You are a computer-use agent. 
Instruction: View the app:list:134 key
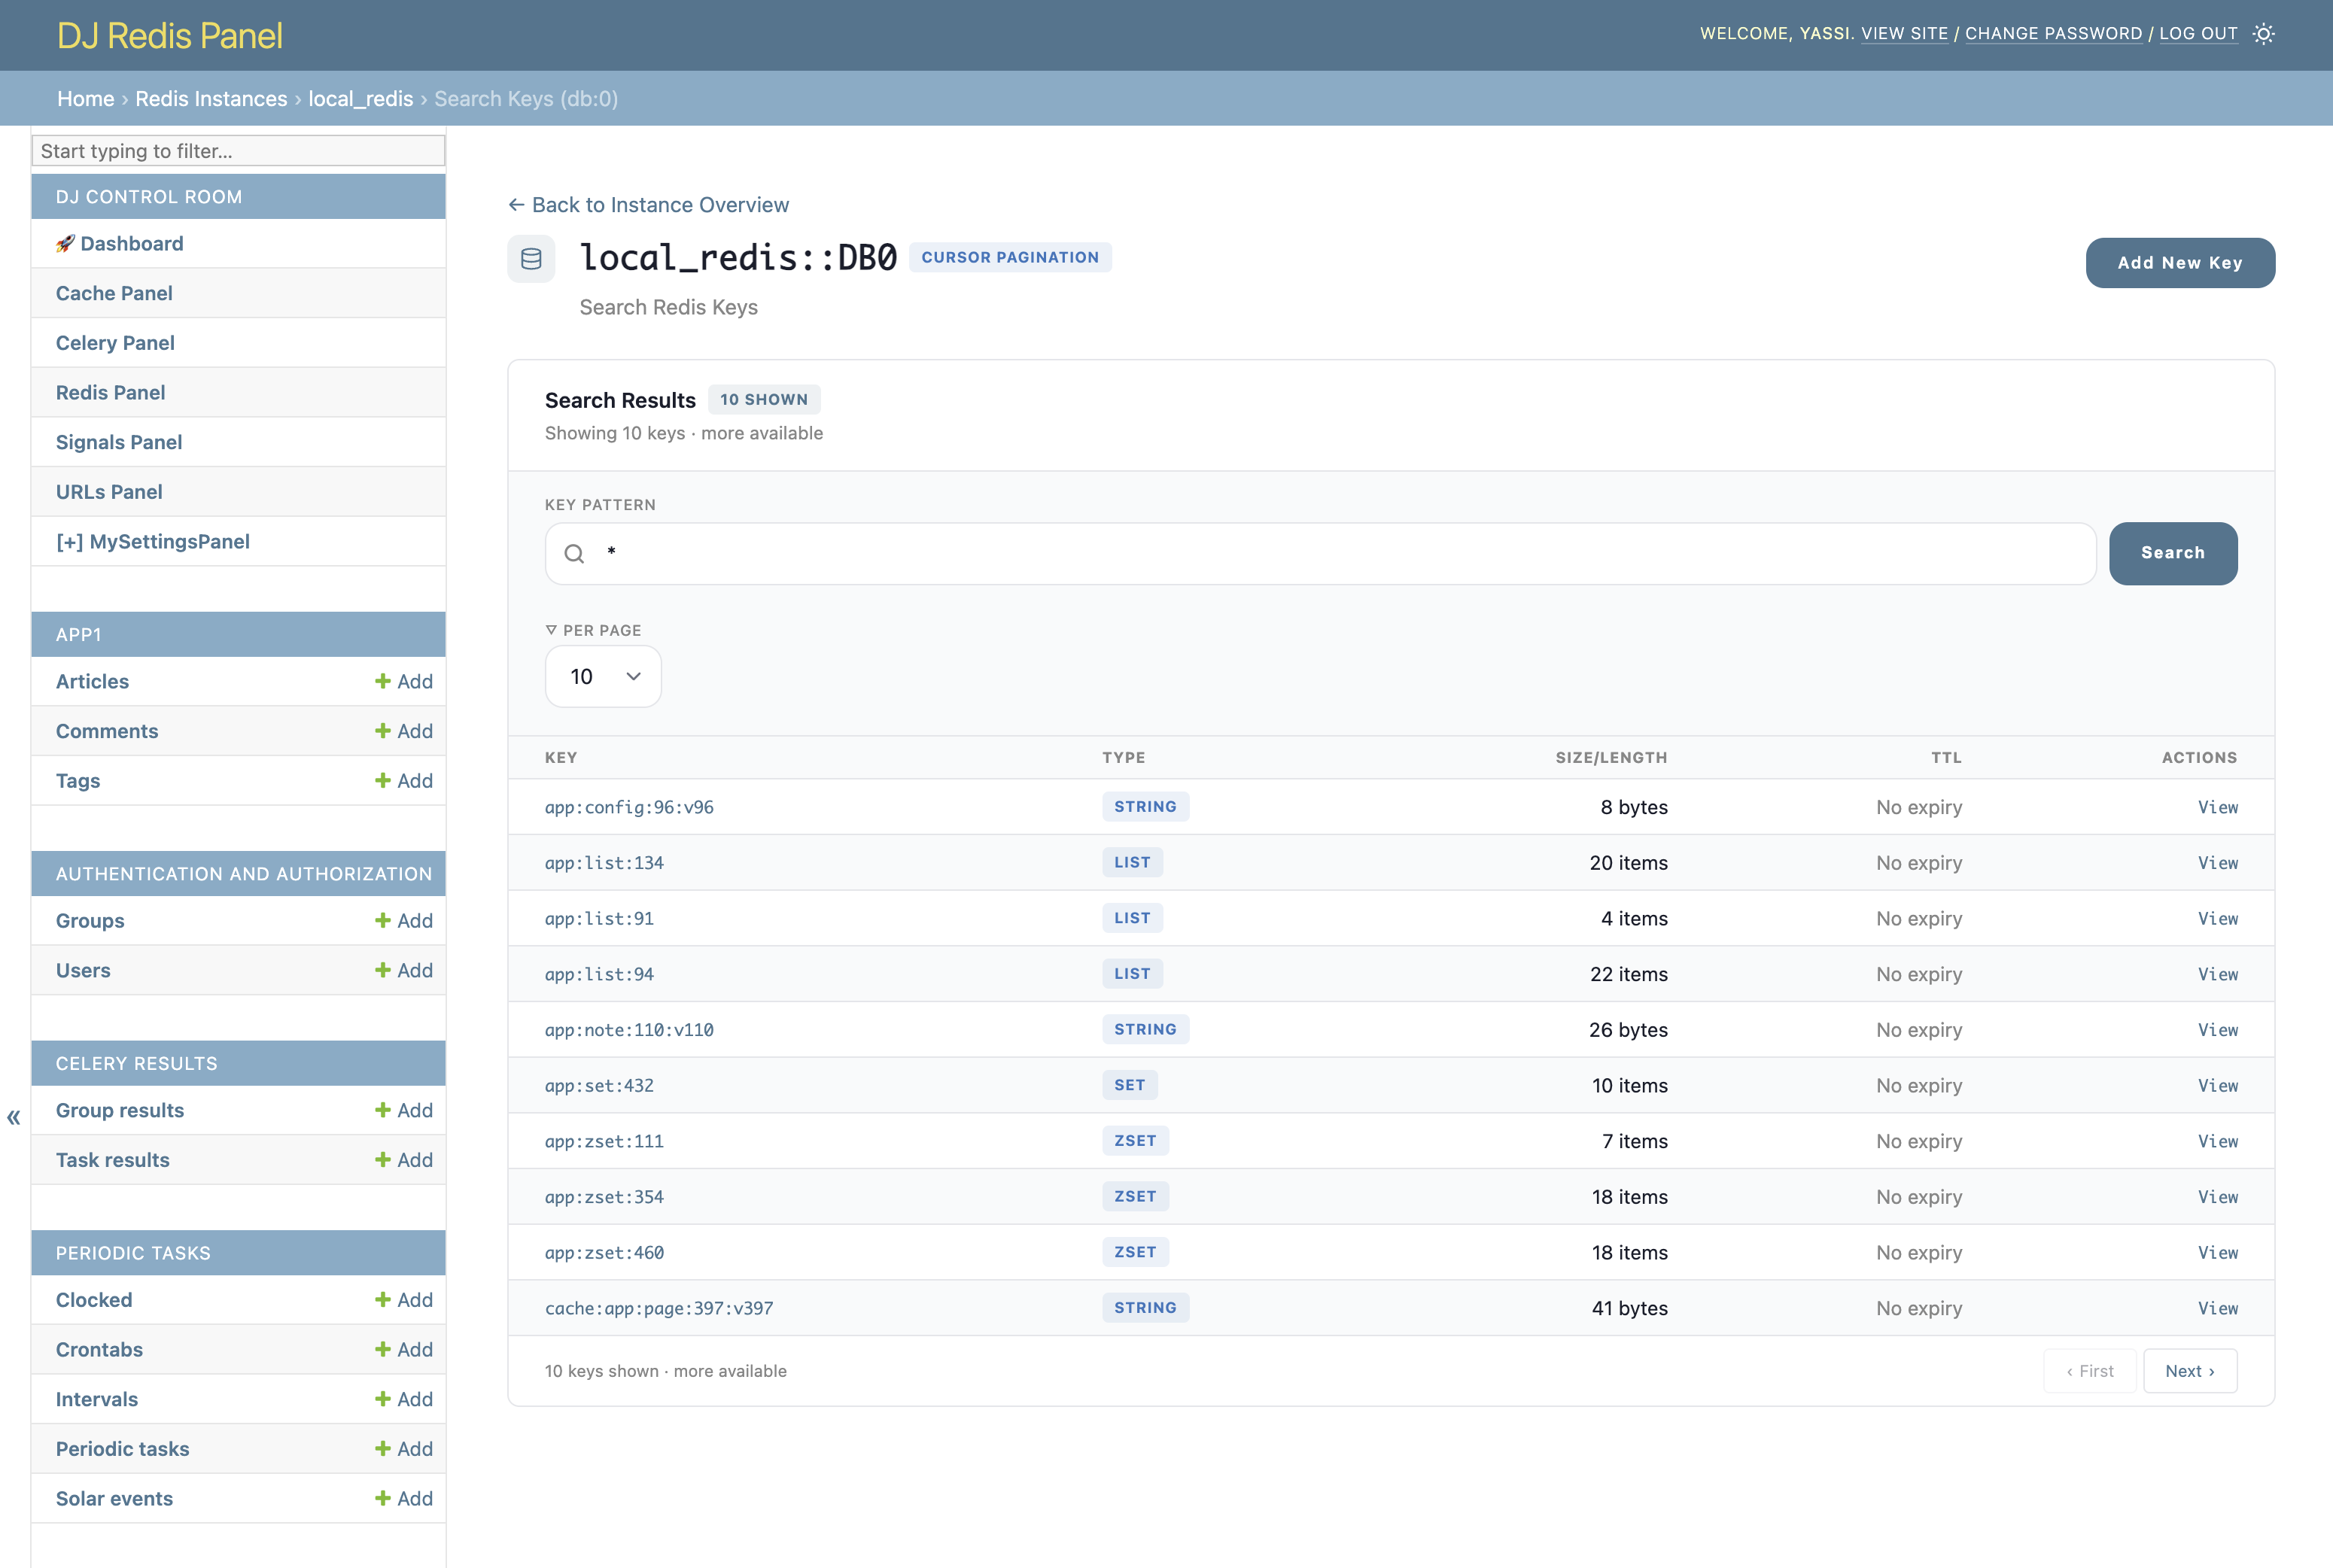pos(2217,863)
